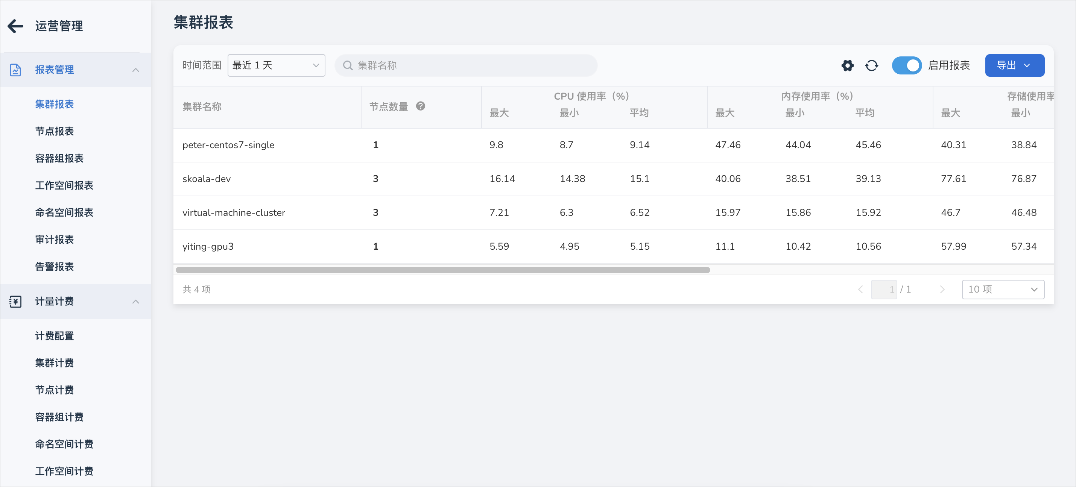Click the peter-centos7-single cluster name
Screen dimensions: 1076x487
pos(228,145)
